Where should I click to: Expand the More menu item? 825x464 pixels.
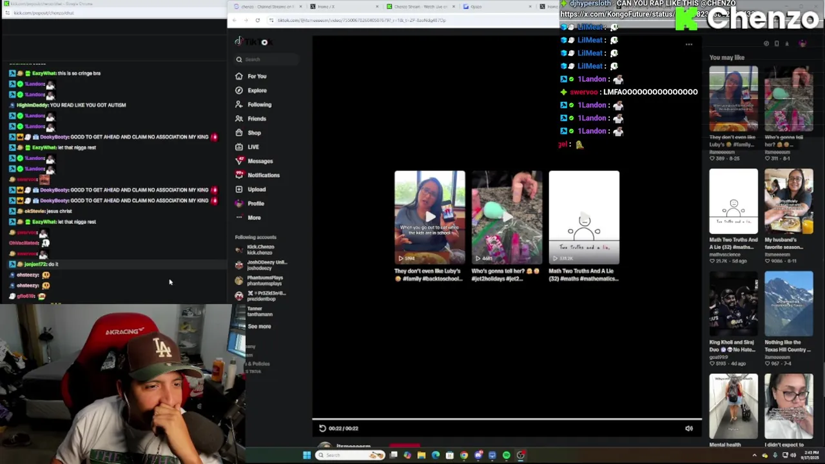(248, 218)
